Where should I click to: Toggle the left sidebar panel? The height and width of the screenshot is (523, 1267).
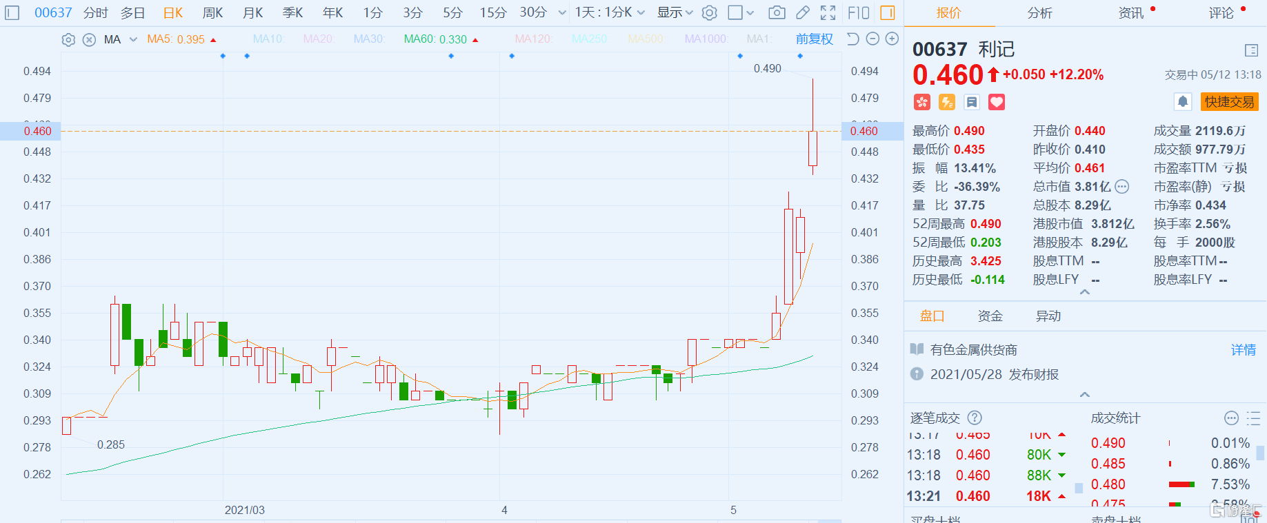pos(12,12)
